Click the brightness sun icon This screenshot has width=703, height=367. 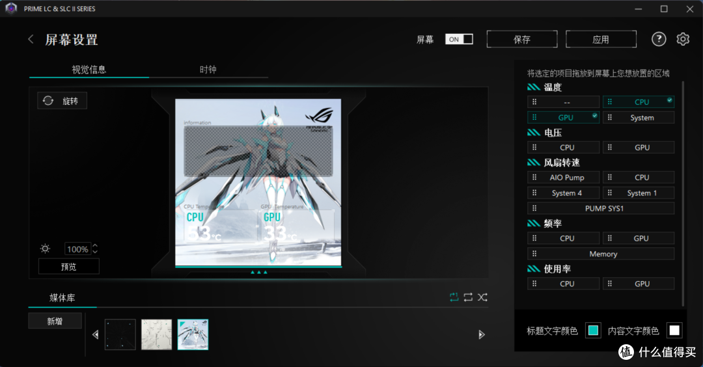point(46,249)
